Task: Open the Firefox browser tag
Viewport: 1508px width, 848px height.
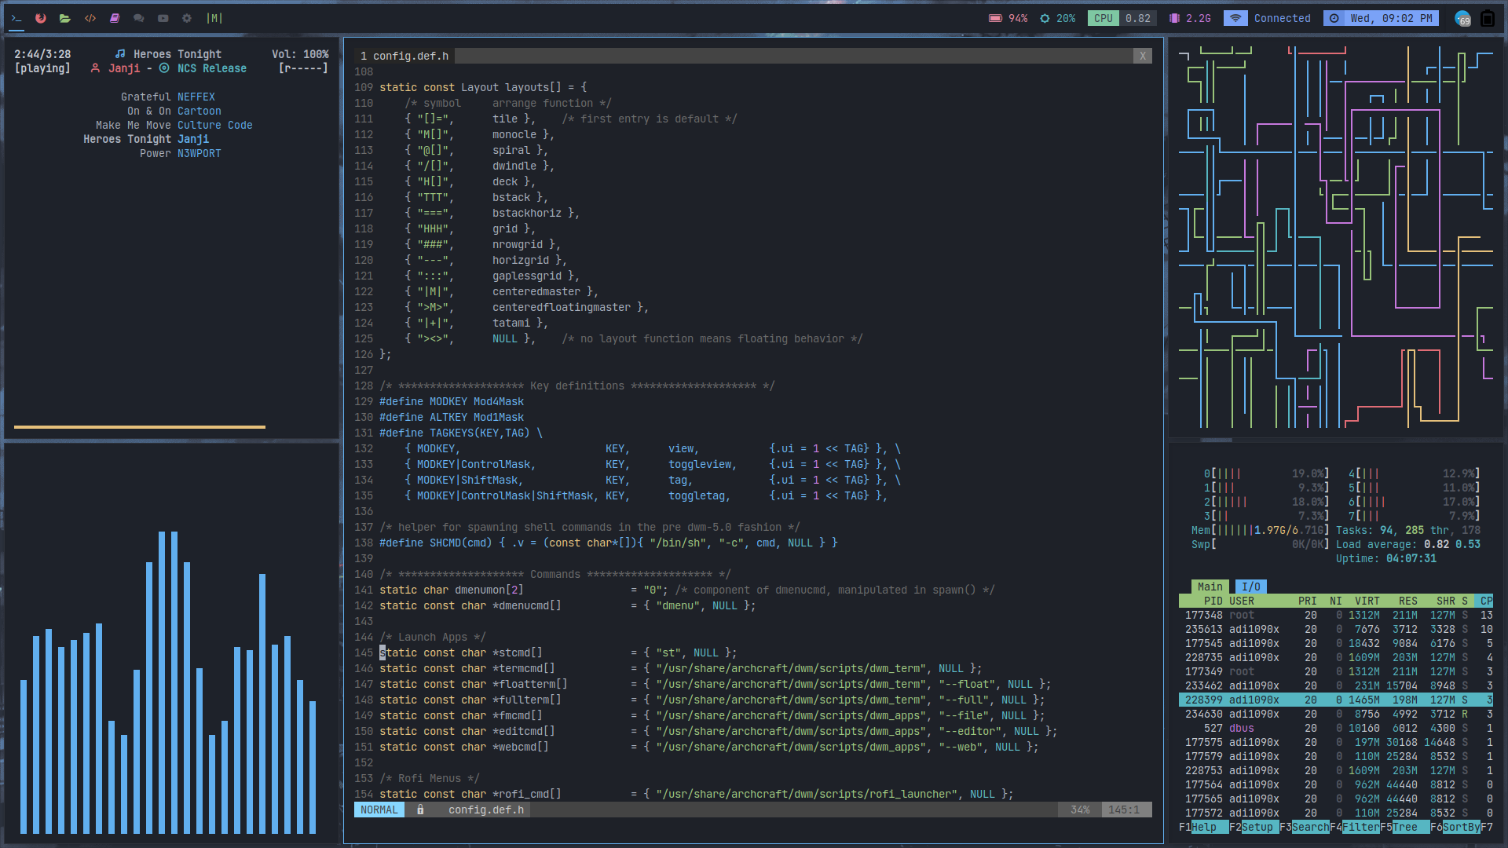Action: click(x=41, y=18)
